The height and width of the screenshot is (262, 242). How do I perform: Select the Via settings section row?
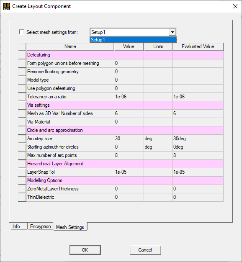coord(125,105)
